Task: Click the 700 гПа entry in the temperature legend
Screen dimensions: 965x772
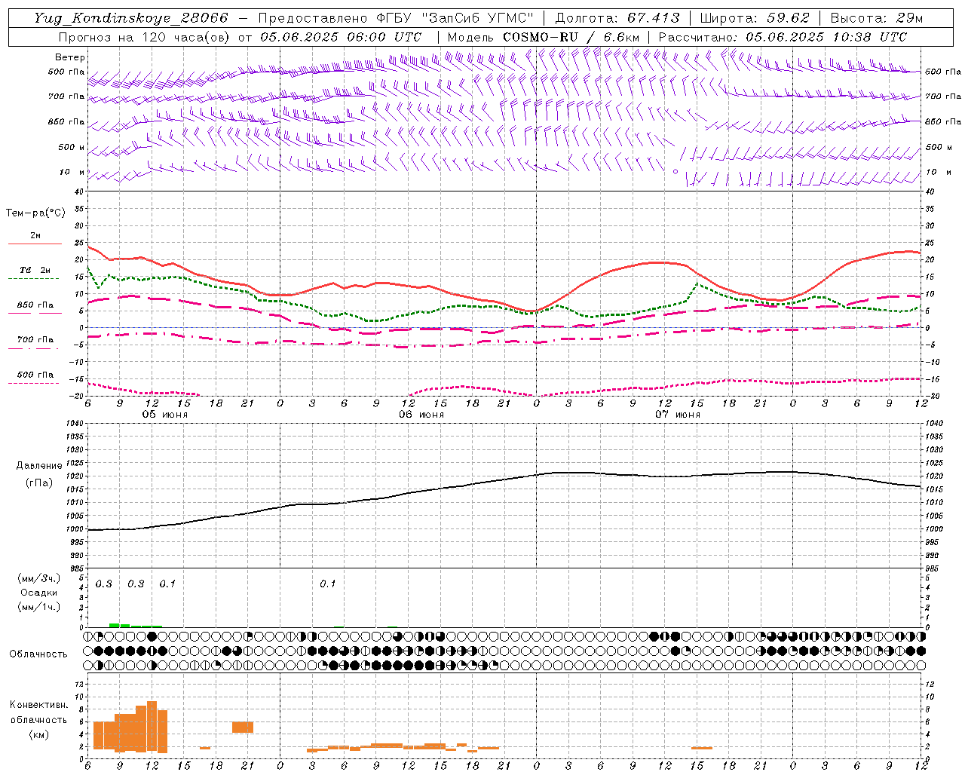Action: click(35, 343)
